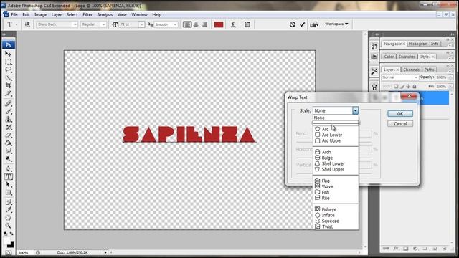The width and height of the screenshot is (459, 258).
Task: Left align text button
Action: point(186,24)
